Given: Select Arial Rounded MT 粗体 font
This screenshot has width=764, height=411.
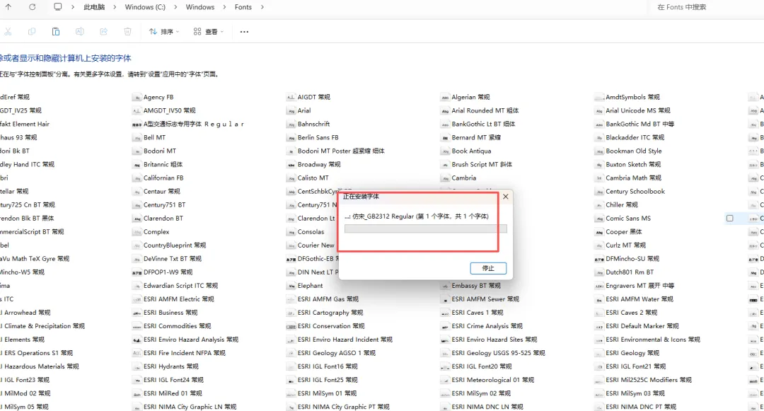Looking at the screenshot, I should pos(485,110).
